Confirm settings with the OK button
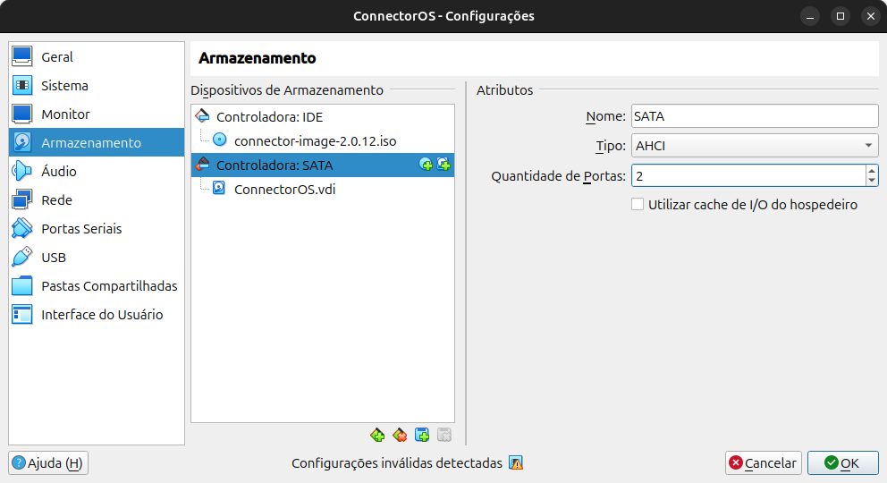Screen dimensions: 887x483 (x=843, y=462)
